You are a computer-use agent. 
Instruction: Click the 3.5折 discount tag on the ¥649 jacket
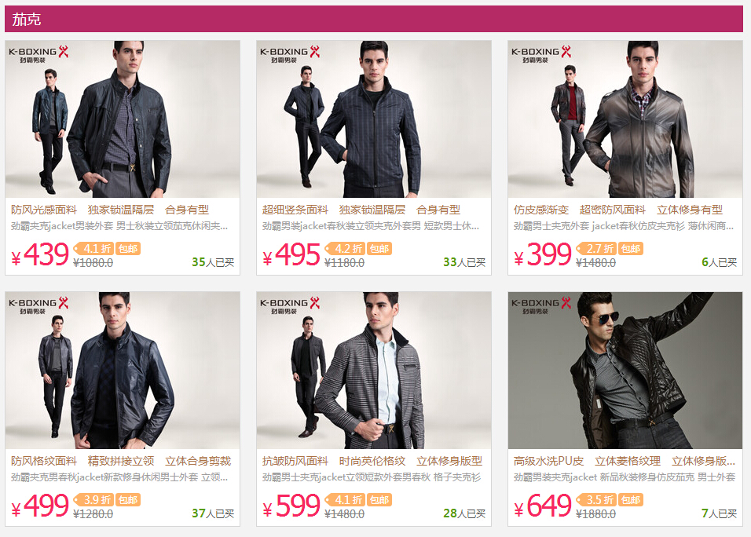pos(597,499)
